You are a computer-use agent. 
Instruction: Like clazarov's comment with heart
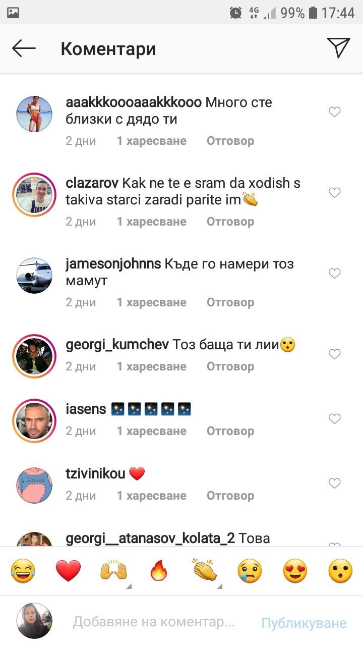[335, 193]
